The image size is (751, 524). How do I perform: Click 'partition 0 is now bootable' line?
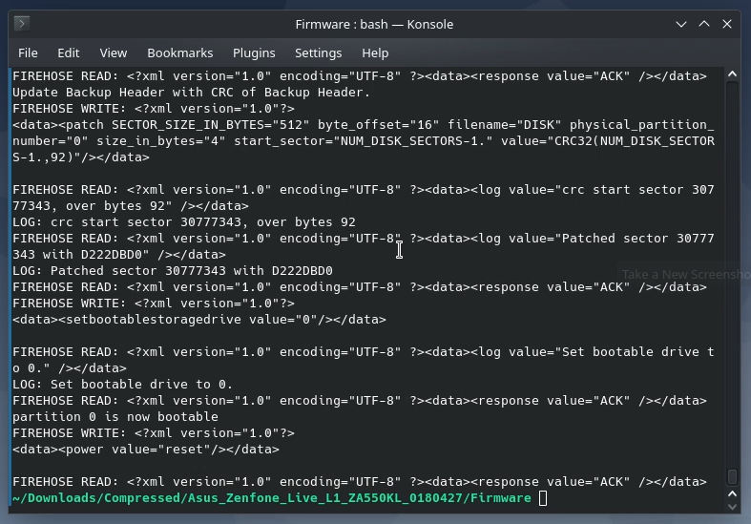point(115,417)
